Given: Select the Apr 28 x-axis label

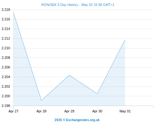Looking at the screenshot, I should 41,111.
